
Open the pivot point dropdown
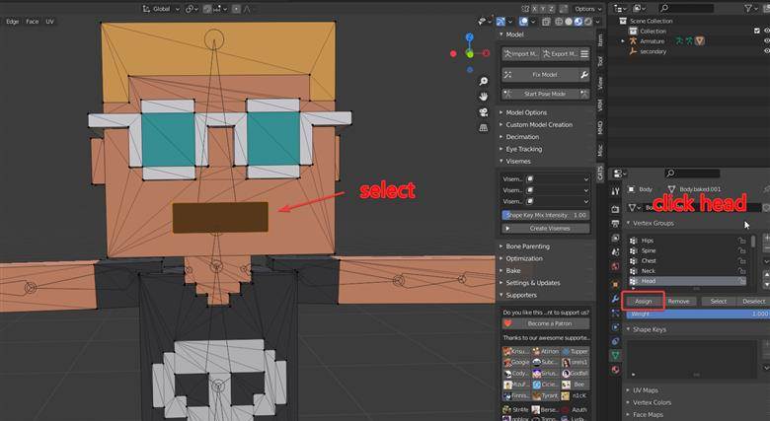pos(192,9)
